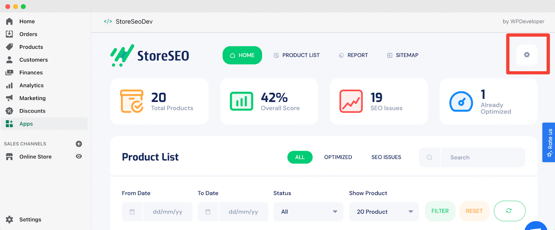Screen dimensions: 555x230
Task: Click the Overall Score chart icon
Action: 241,101
